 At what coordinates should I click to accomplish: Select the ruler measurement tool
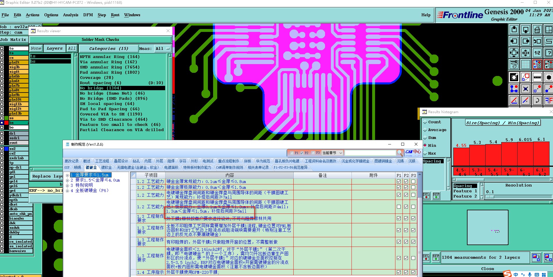pos(537,77)
